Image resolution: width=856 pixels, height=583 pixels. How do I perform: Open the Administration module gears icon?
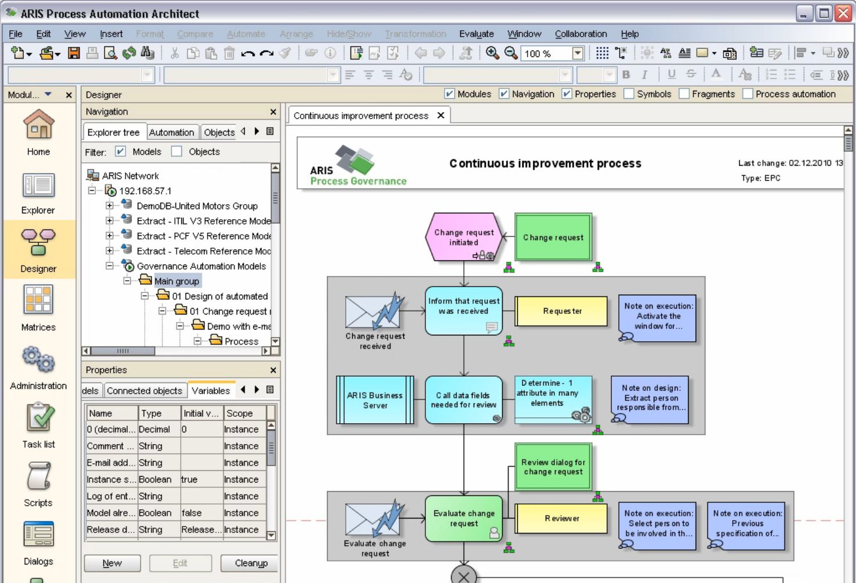[x=38, y=359]
